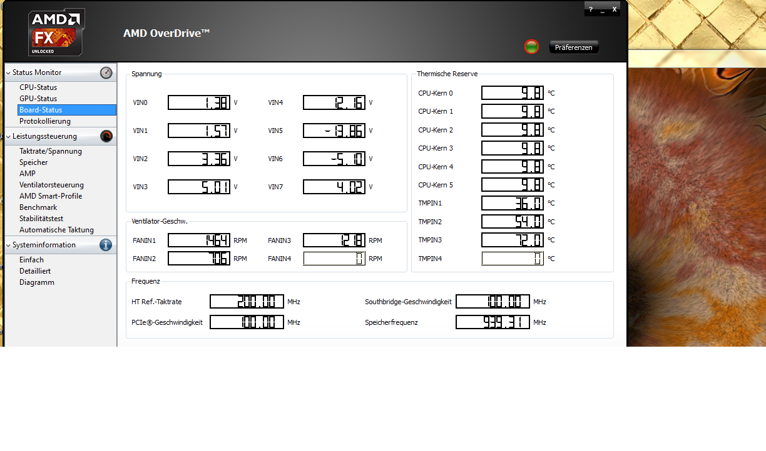Open the help question mark button

[x=590, y=9]
